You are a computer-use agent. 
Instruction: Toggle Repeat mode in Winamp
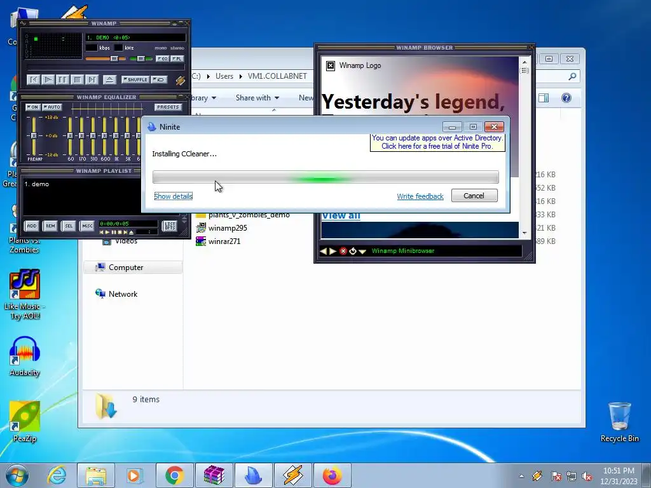pos(159,79)
